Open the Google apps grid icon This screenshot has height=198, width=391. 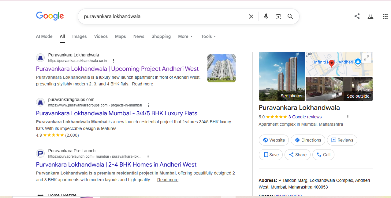point(385,16)
